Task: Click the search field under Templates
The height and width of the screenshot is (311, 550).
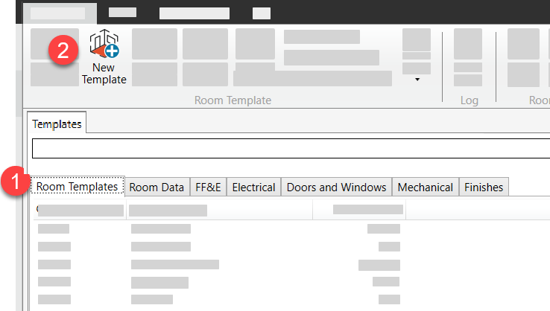Action: click(291, 148)
